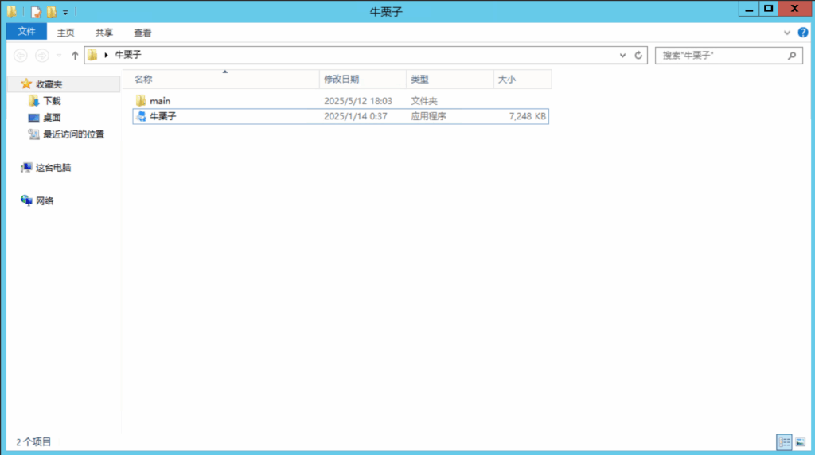Image resolution: width=815 pixels, height=455 pixels.
Task: Select 网络 in the navigation pane
Action: [45, 200]
